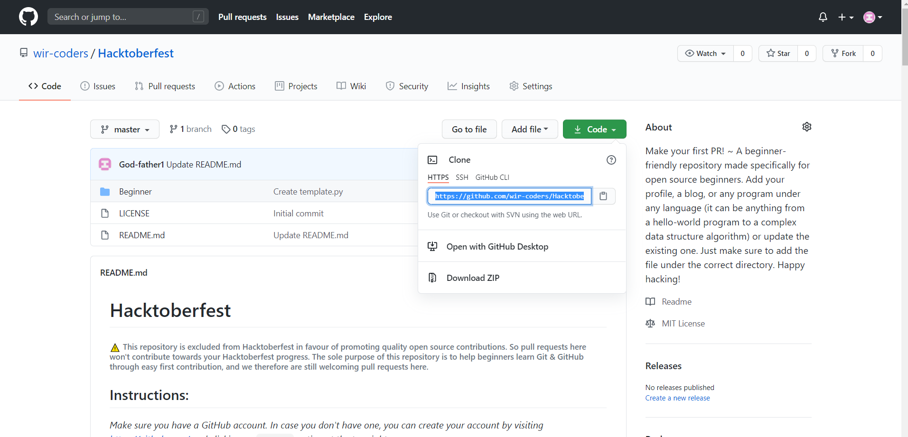
Task: Open the README.md file
Action: tap(142, 235)
